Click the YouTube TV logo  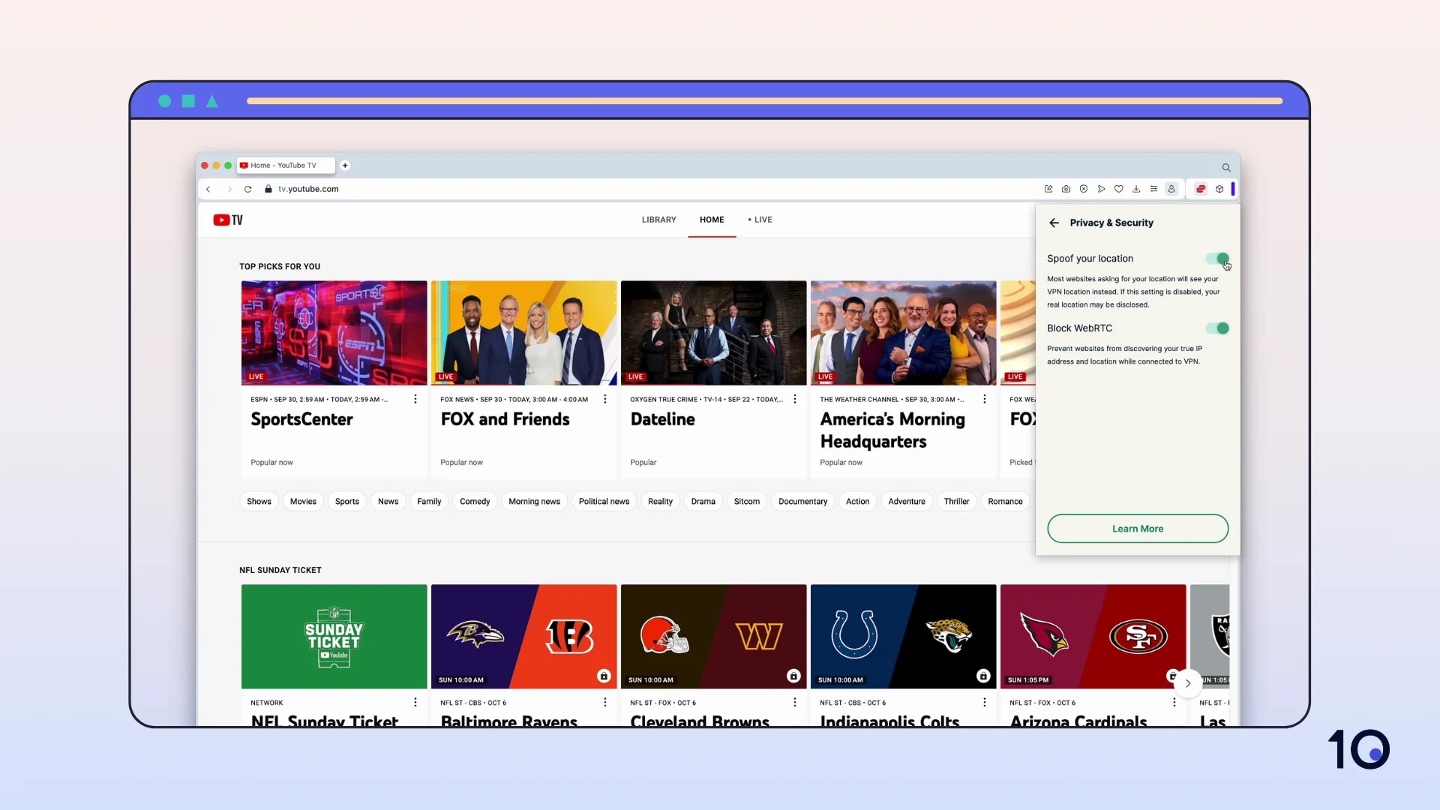(x=228, y=220)
